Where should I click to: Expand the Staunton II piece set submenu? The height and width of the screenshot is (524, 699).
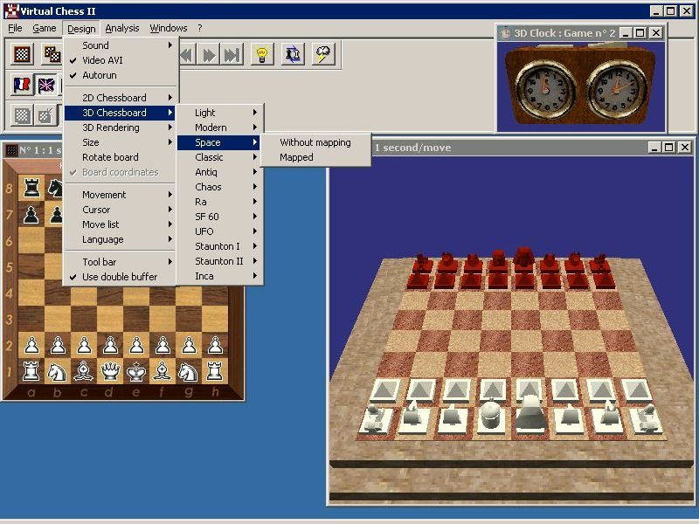[218, 261]
